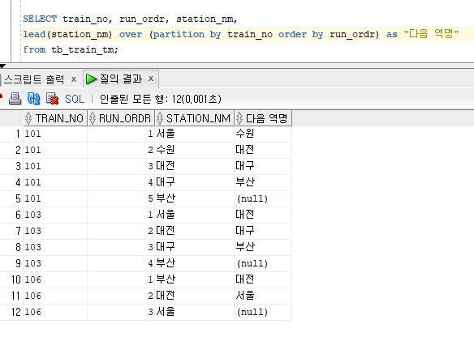Viewport: 474px width, 341px height.
Task: Sort by the STATION_NM column header
Action: (194, 118)
